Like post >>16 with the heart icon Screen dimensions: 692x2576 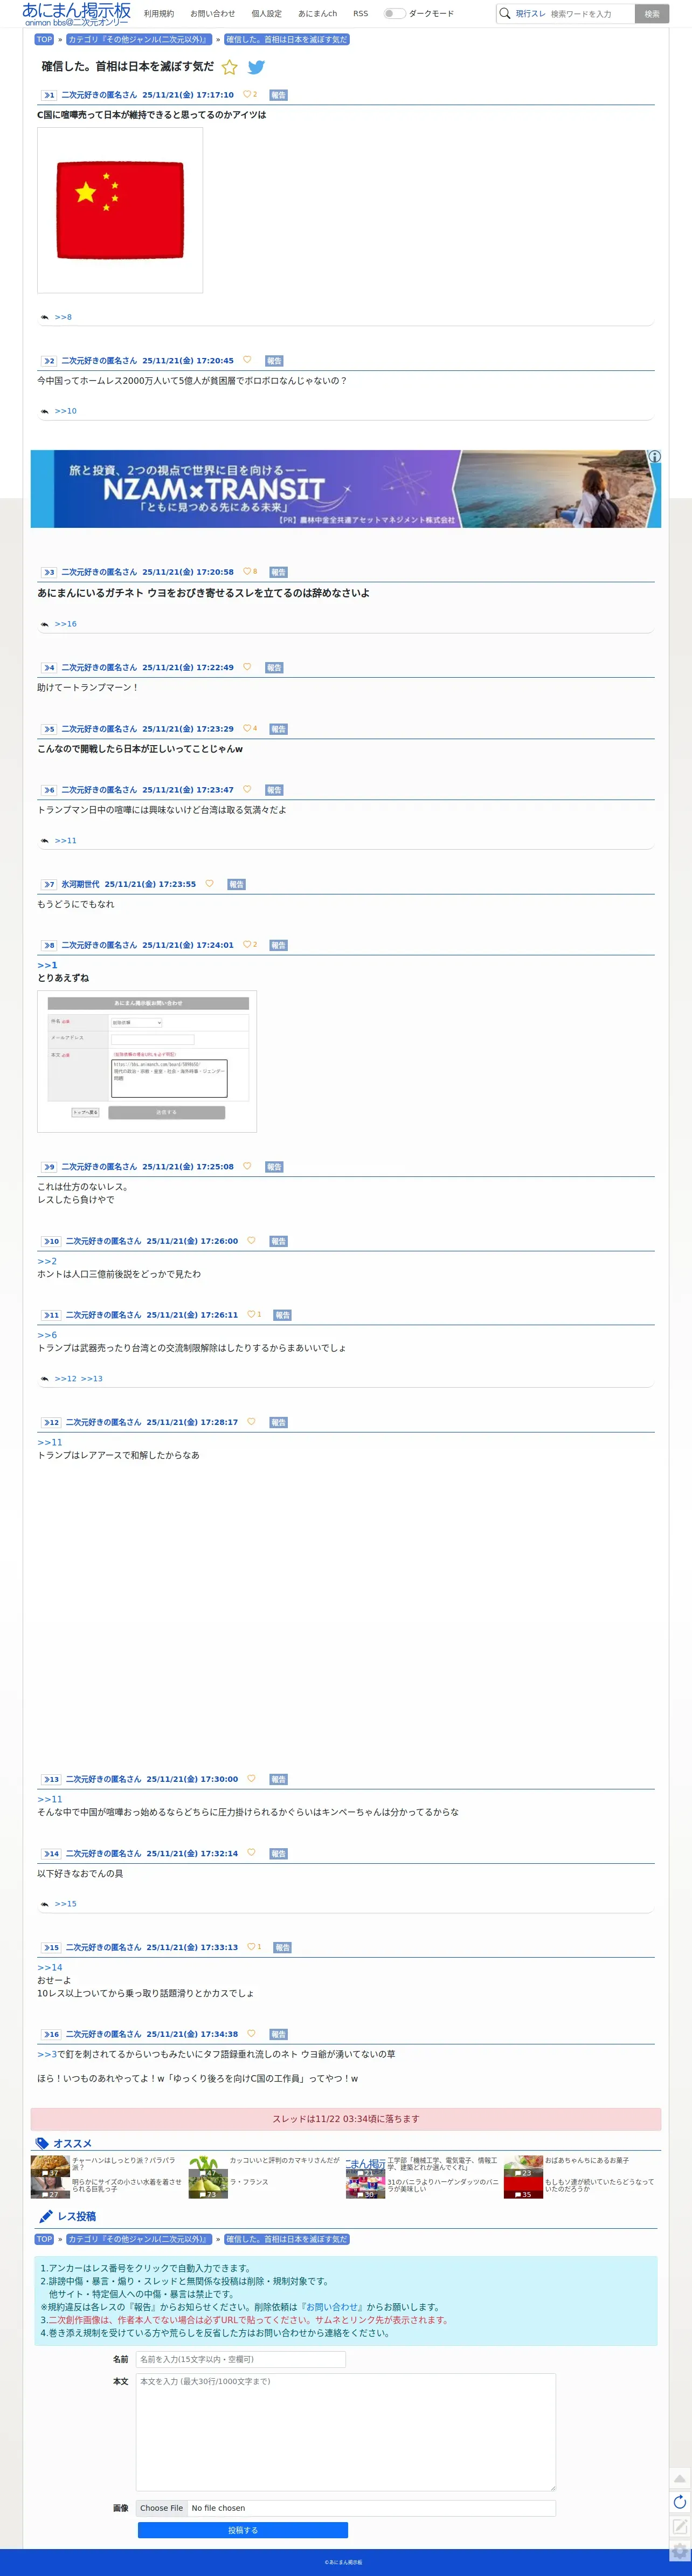point(251,2033)
